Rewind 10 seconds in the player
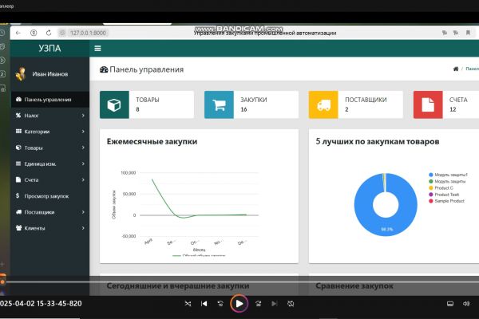The image size is (479, 319). (x=220, y=303)
